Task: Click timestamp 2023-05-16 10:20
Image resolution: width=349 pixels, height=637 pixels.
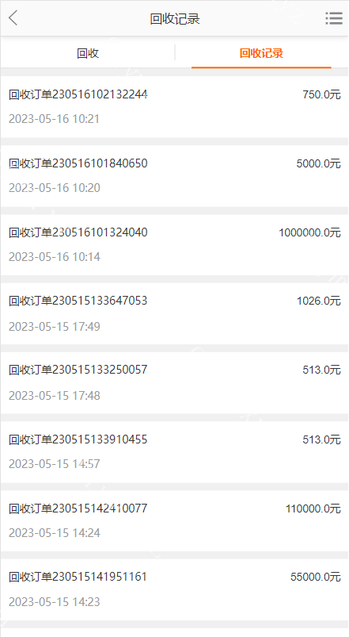Action: (55, 188)
